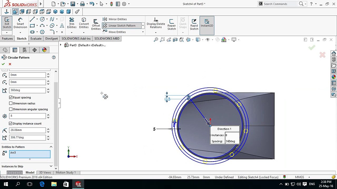Open Display/Delete Relations tool

156,23
